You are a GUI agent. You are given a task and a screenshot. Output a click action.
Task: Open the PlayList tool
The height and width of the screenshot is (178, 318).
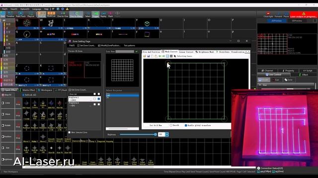click(31, 14)
